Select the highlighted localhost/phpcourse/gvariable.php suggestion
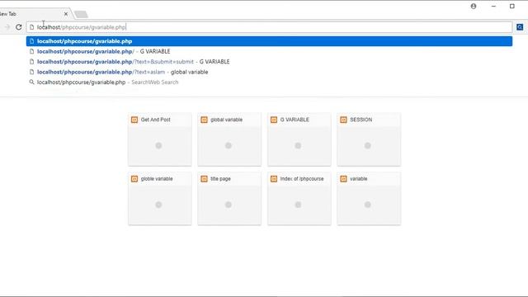Viewport: 528px width, 297px height. 270,41
